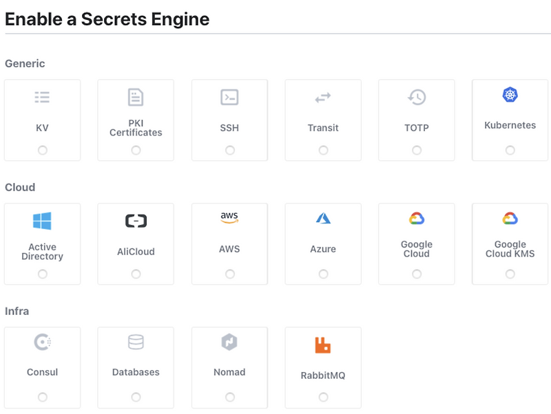Click the Google Cloud label text
Screen dimensions: 551x414
point(417,249)
